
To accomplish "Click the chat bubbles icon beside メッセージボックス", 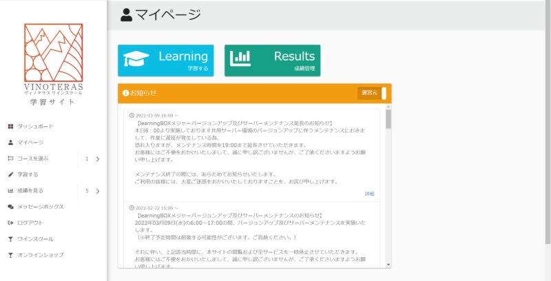I will pos(10,207).
